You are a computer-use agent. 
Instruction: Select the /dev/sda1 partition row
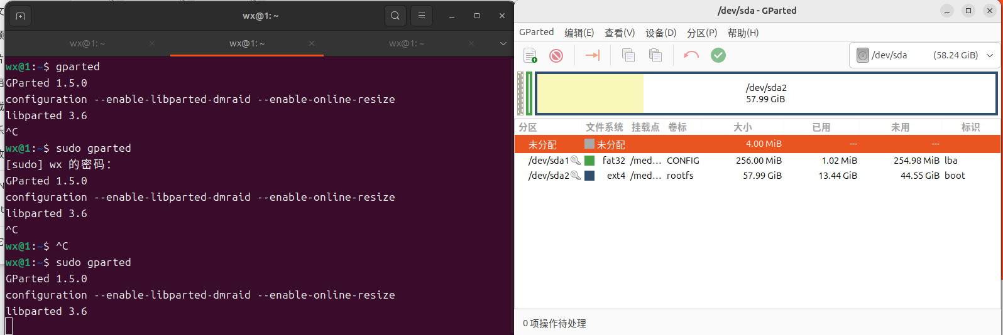(x=757, y=161)
